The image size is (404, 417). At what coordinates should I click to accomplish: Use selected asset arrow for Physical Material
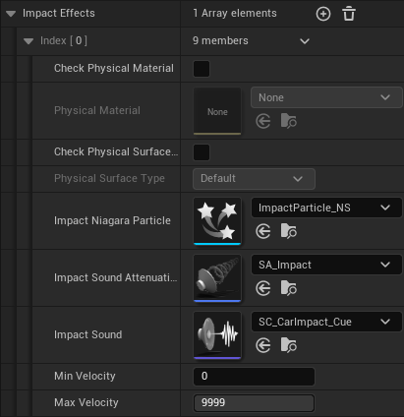pyautogui.click(x=263, y=122)
